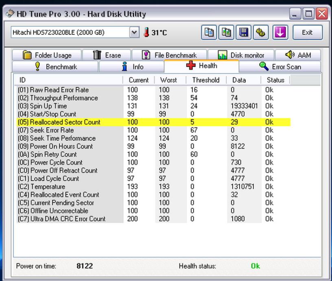Close the HD Tune Pro window

click(322, 14)
